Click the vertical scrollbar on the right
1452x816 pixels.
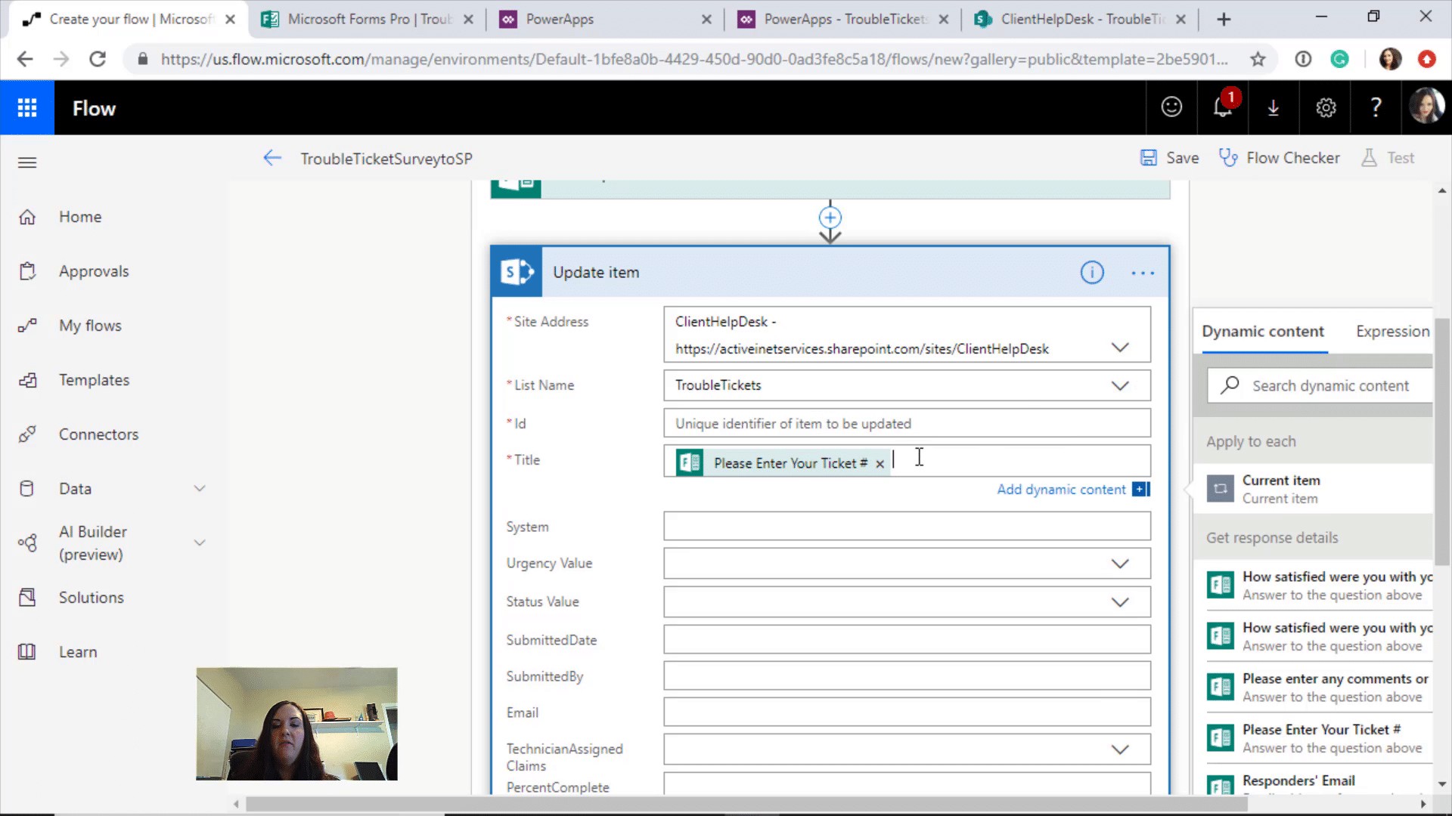click(1442, 442)
